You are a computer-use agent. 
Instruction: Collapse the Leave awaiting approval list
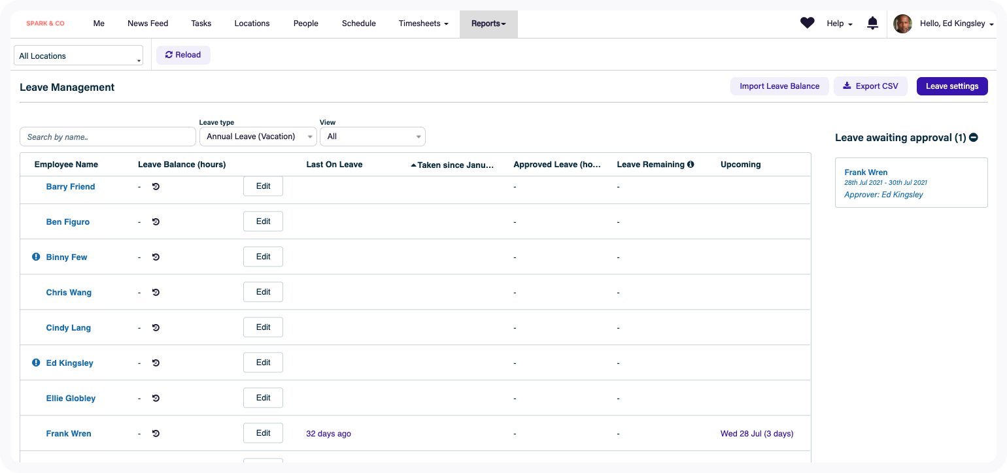pos(974,138)
